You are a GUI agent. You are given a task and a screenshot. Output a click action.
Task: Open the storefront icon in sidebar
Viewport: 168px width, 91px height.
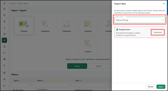pyautogui.click(x=5, y=73)
